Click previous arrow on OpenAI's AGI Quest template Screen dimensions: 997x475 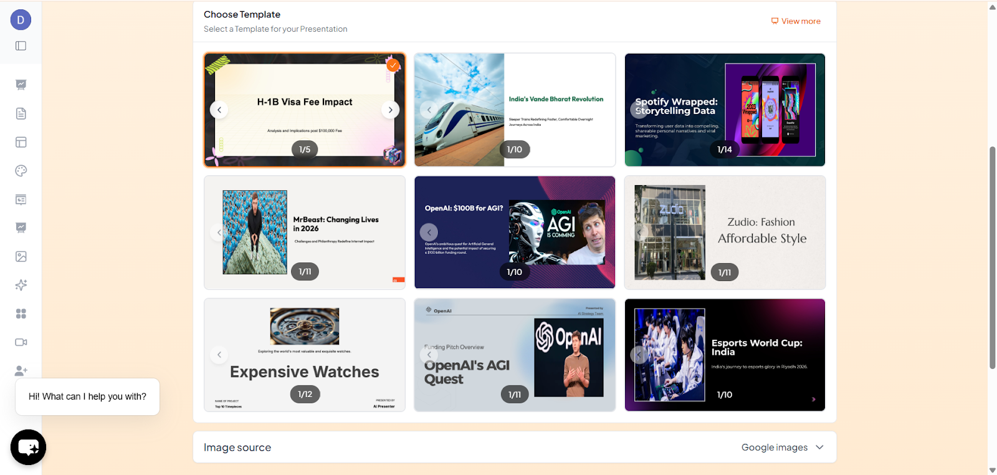tap(429, 355)
